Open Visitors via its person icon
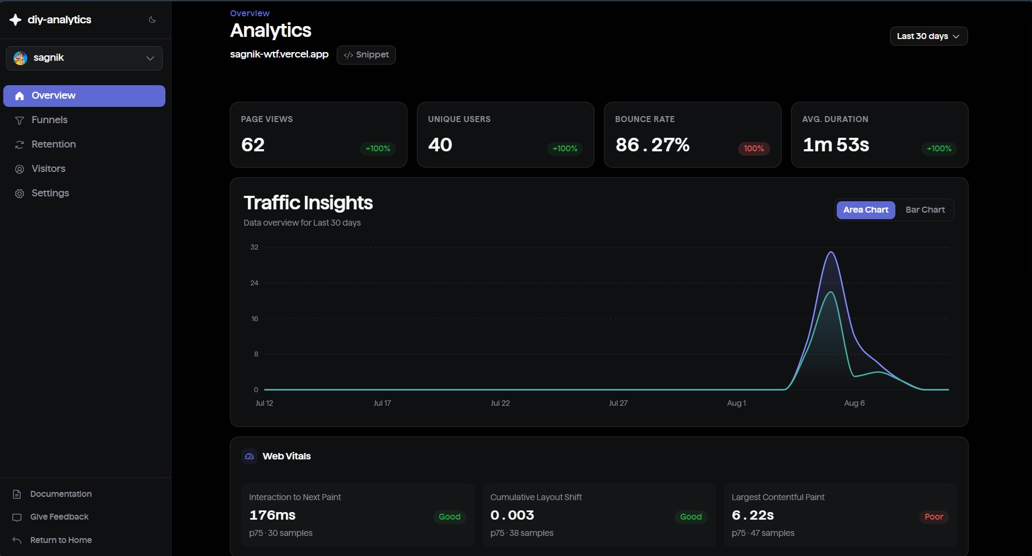Viewport: 1032px width, 556px height. click(20, 169)
